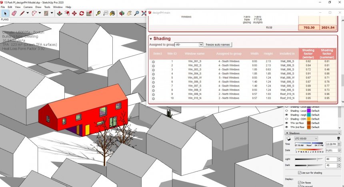
Task: Open the Draw menu
Action: [x=38, y=7]
